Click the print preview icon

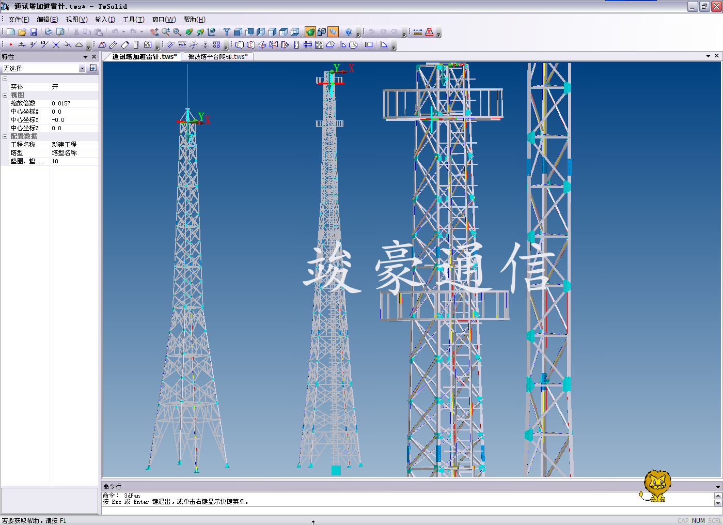(x=60, y=32)
